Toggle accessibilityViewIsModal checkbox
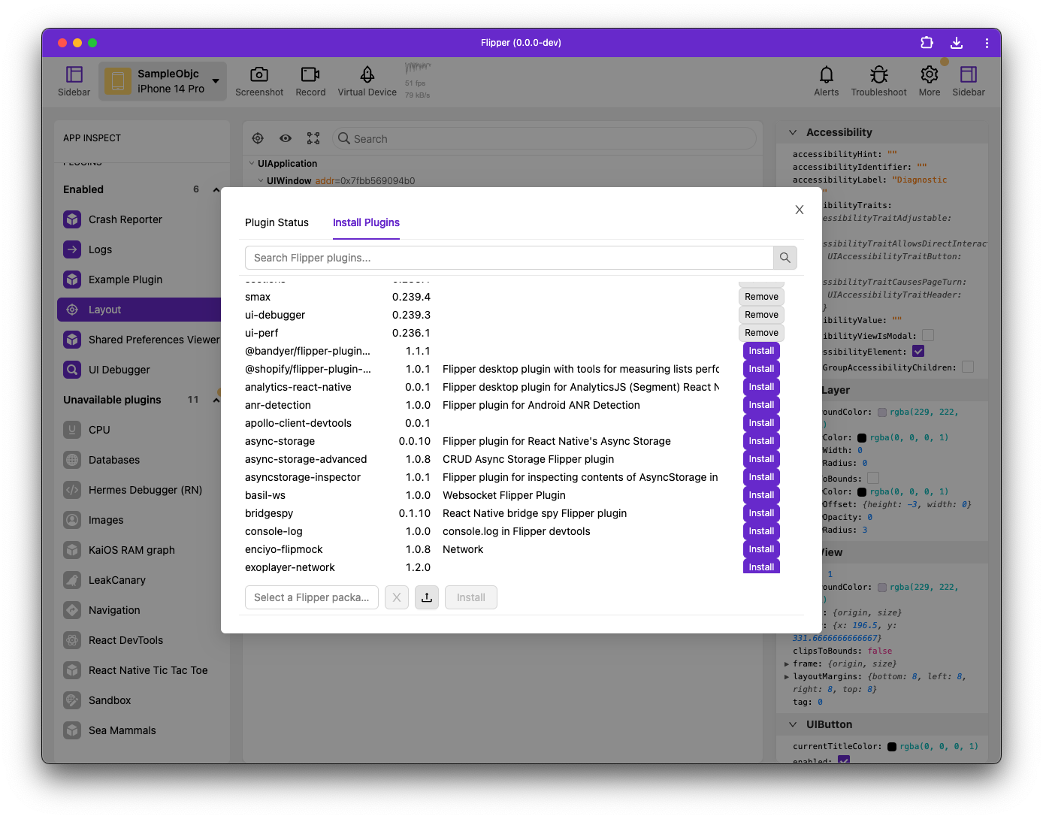Screen dimensions: 1043x819 (x=928, y=335)
